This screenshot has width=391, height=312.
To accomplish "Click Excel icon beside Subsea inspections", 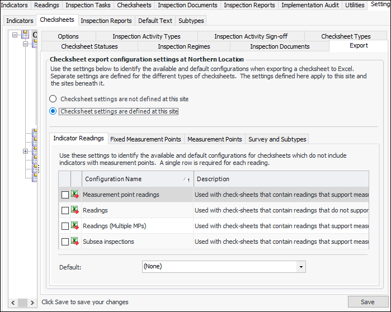I will tap(76, 242).
